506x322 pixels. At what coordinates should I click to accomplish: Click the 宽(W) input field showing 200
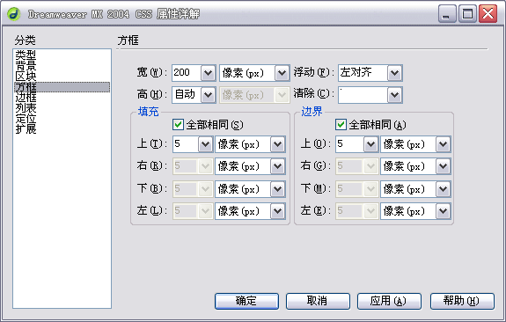click(x=187, y=73)
